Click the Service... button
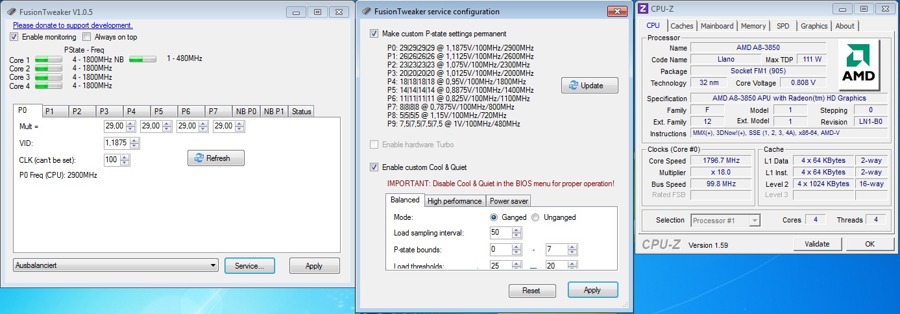 point(249,265)
